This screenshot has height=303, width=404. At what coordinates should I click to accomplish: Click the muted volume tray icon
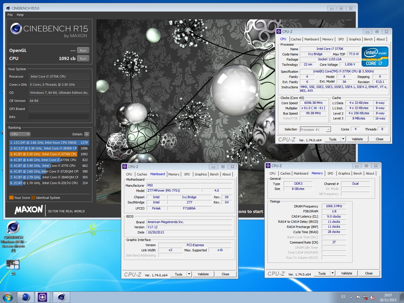372,298
